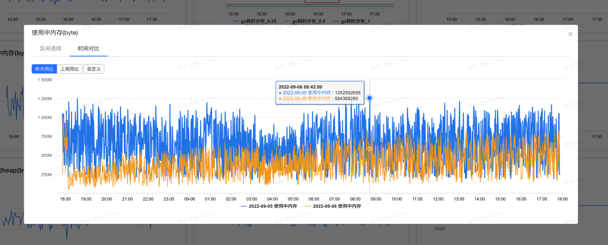Screen dimensions: 608x245
Task: Select the 时间对比 tab
Action: (x=88, y=49)
